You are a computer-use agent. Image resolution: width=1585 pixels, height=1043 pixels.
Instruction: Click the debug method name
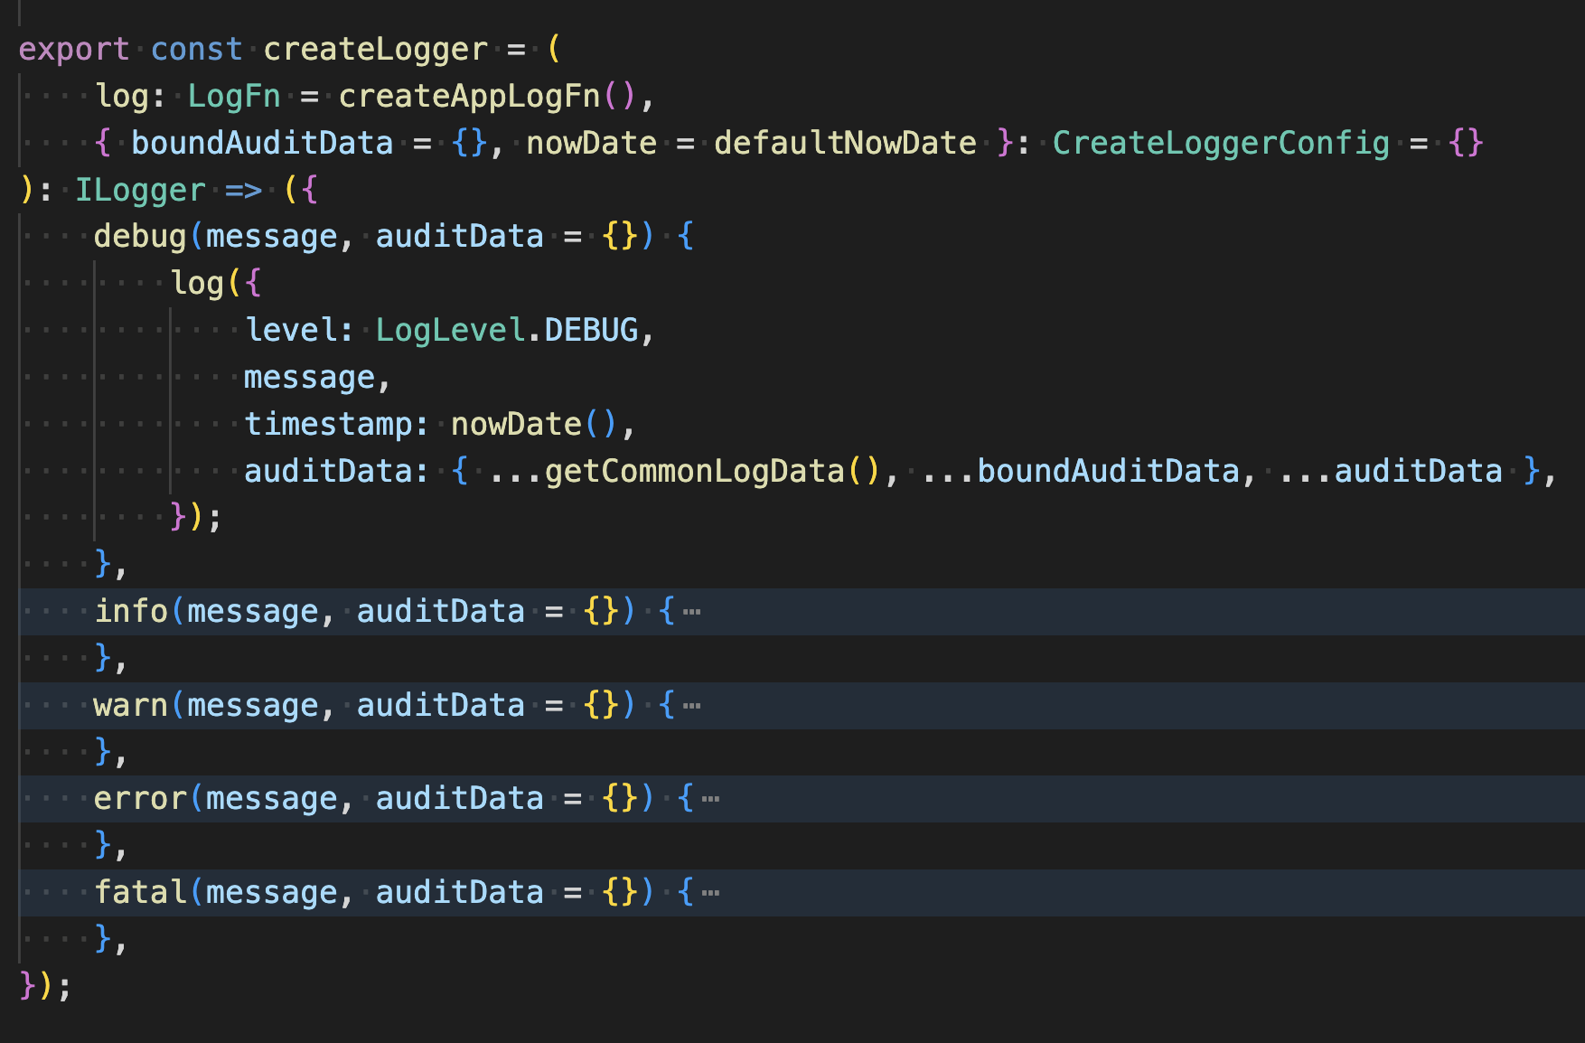(140, 237)
